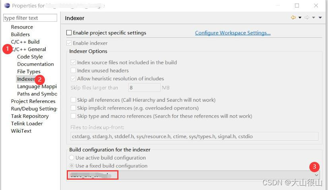The height and width of the screenshot is (190, 328).
Task: Select Builders in the properties tree
Action: point(20,34)
